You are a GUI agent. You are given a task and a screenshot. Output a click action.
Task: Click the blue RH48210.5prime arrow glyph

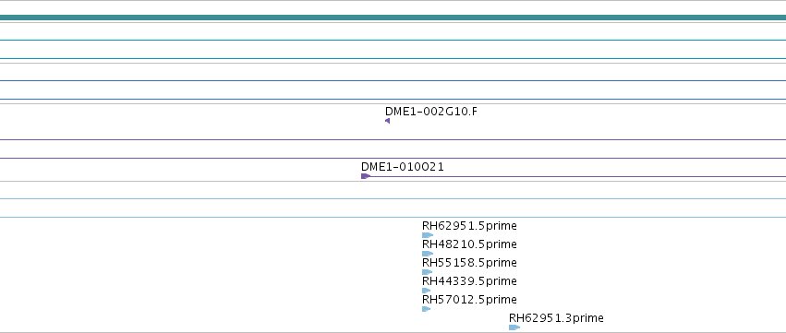tap(428, 254)
